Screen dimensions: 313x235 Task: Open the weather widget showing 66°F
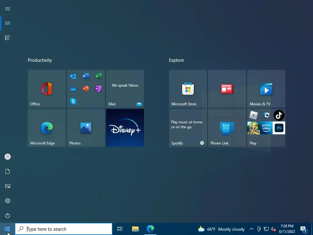[221, 229]
